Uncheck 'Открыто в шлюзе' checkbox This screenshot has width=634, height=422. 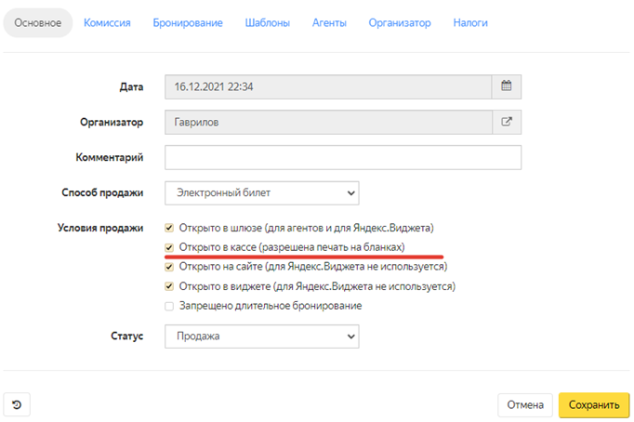(169, 228)
